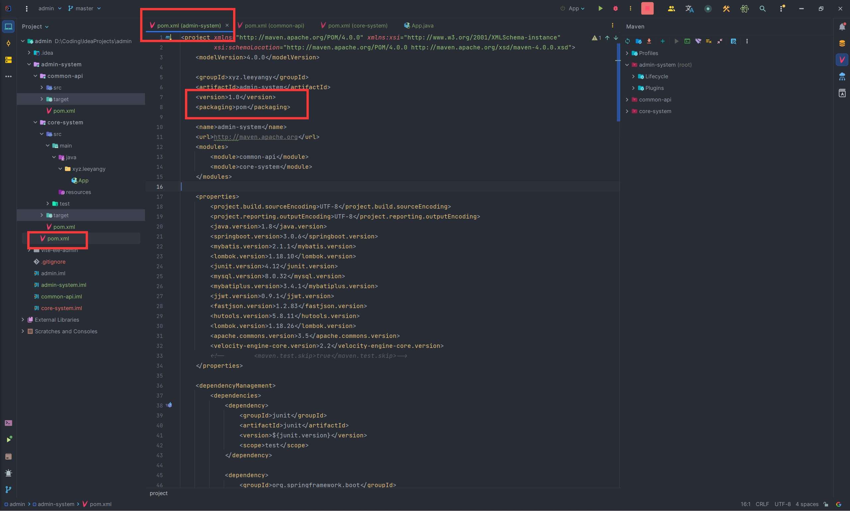Show more tool windows ellipsis

point(9,77)
